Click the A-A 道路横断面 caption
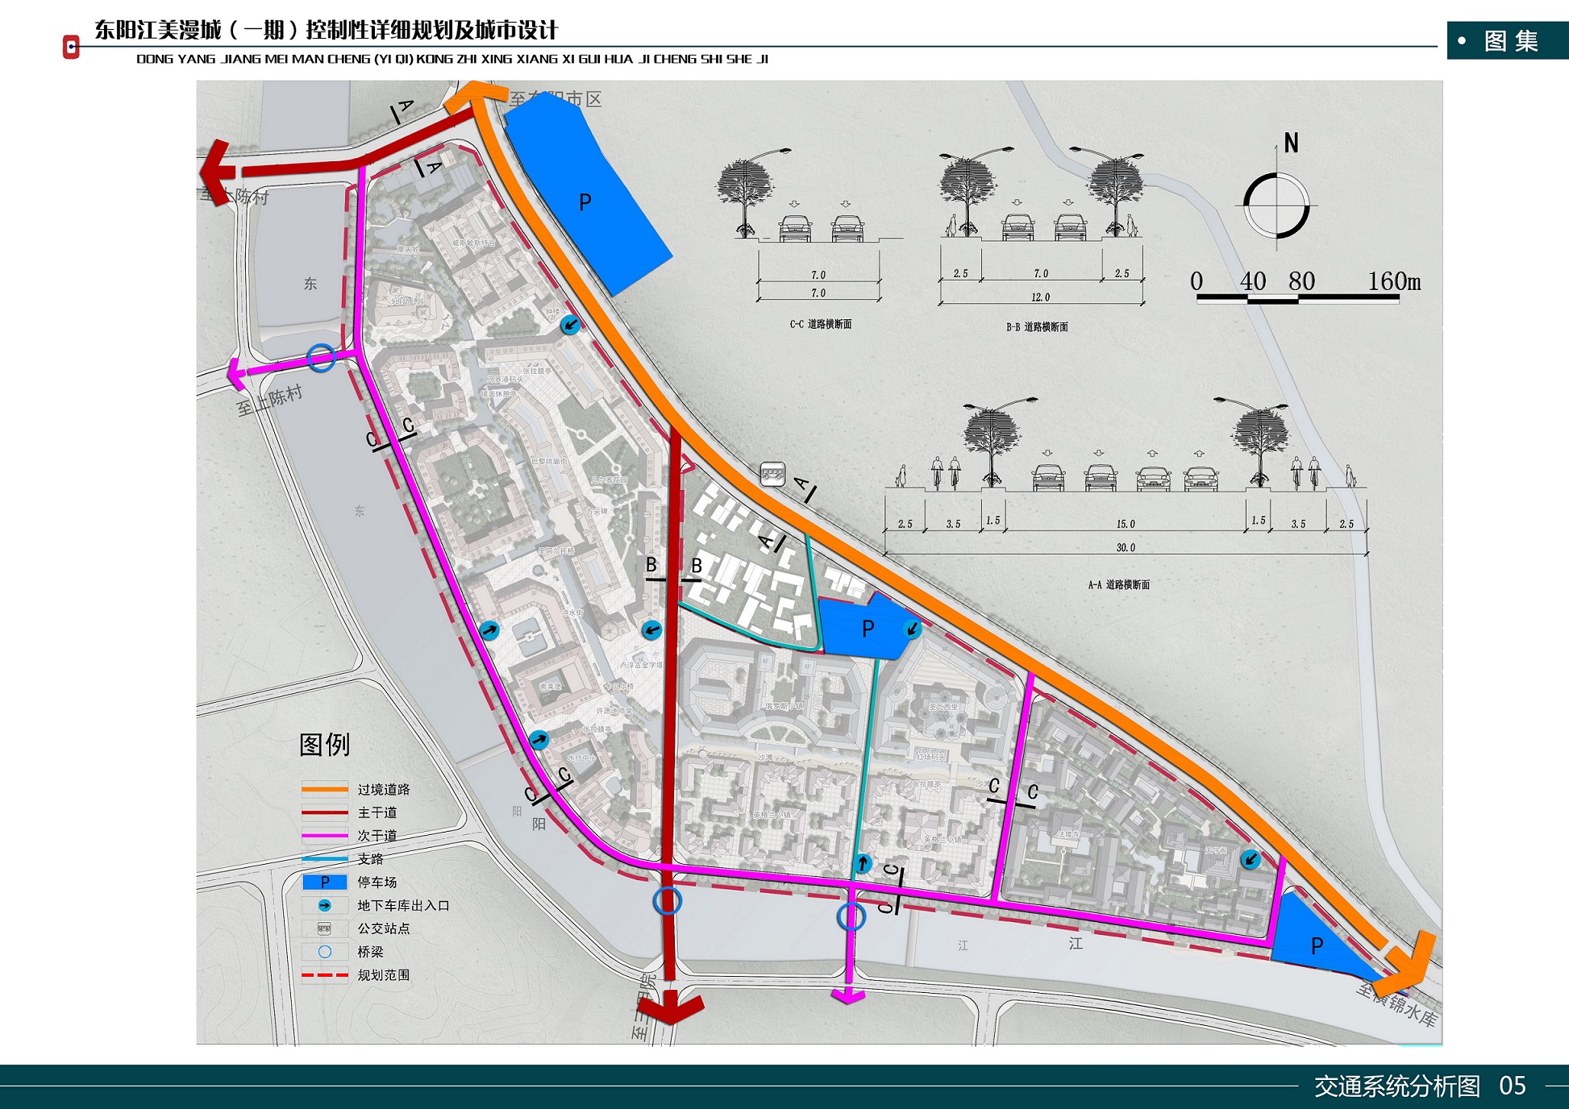The height and width of the screenshot is (1109, 1569). click(x=1118, y=585)
